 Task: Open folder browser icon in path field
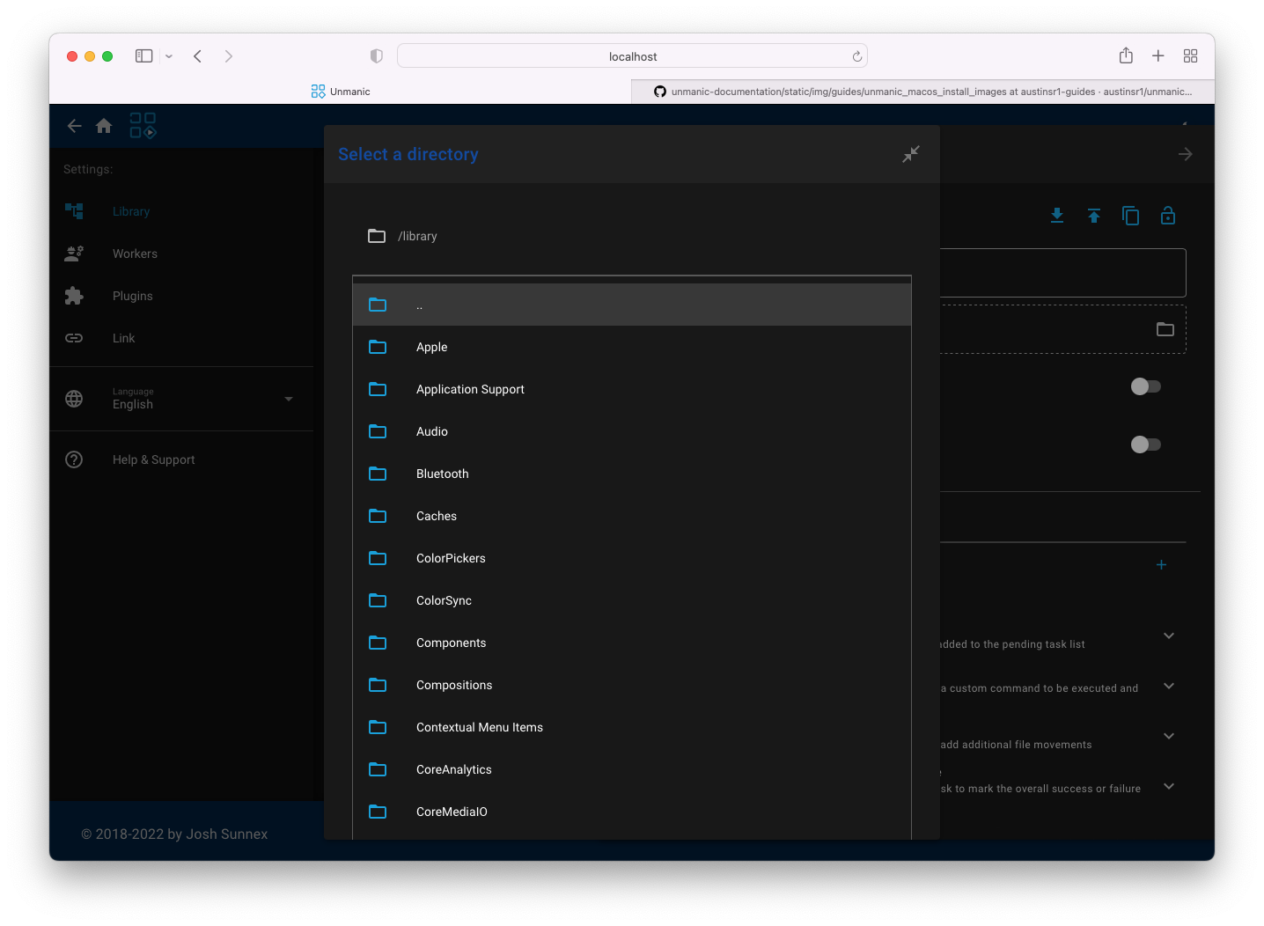pos(1165,329)
